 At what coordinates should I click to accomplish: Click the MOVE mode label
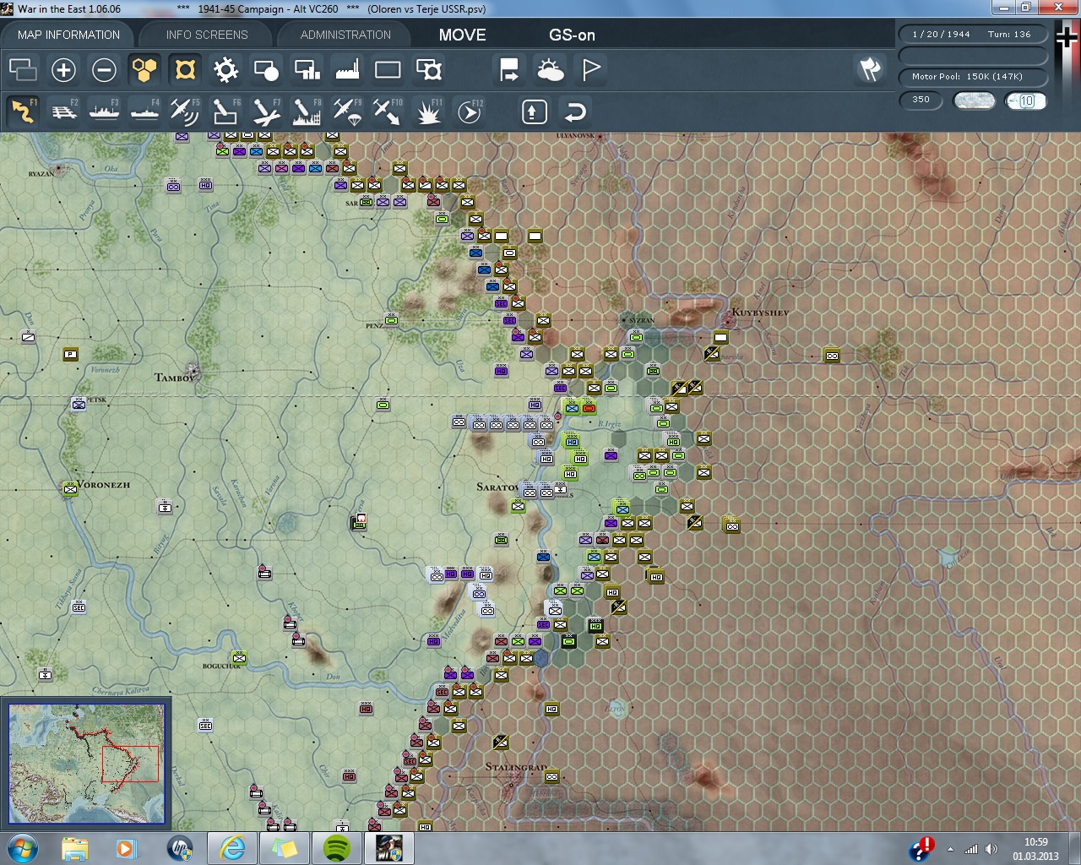462,35
